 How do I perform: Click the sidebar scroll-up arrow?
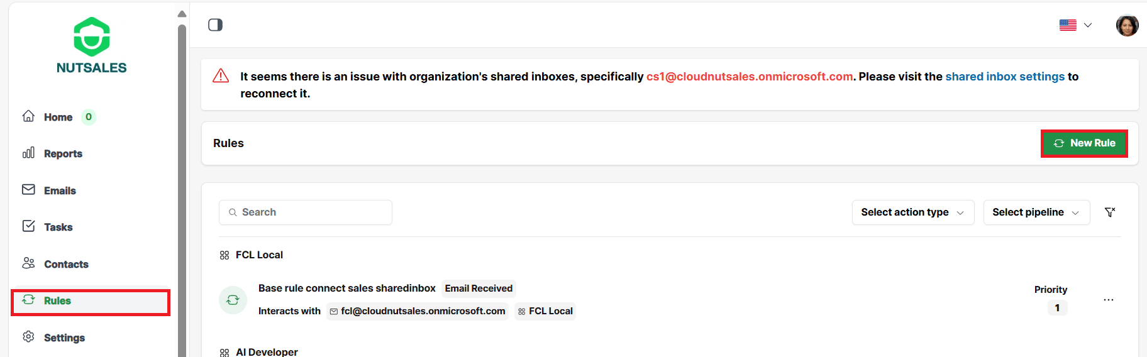[x=182, y=14]
